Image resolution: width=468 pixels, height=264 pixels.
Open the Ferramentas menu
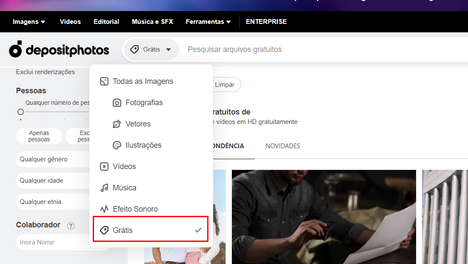pyautogui.click(x=208, y=21)
